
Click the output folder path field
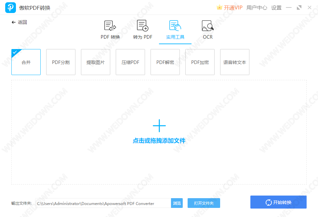(103, 203)
